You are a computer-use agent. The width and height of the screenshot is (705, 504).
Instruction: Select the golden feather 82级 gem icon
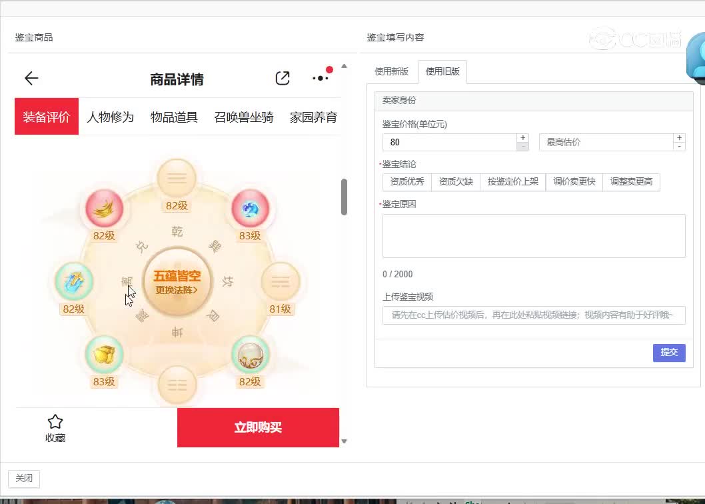point(105,209)
